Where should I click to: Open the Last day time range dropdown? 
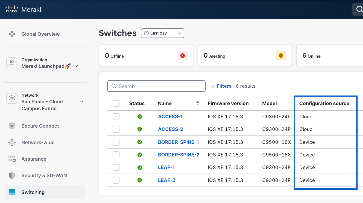tap(162, 33)
